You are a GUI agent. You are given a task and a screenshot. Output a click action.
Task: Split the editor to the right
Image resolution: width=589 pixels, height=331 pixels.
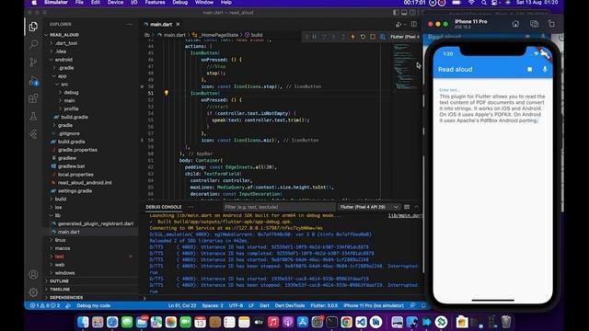point(413,25)
